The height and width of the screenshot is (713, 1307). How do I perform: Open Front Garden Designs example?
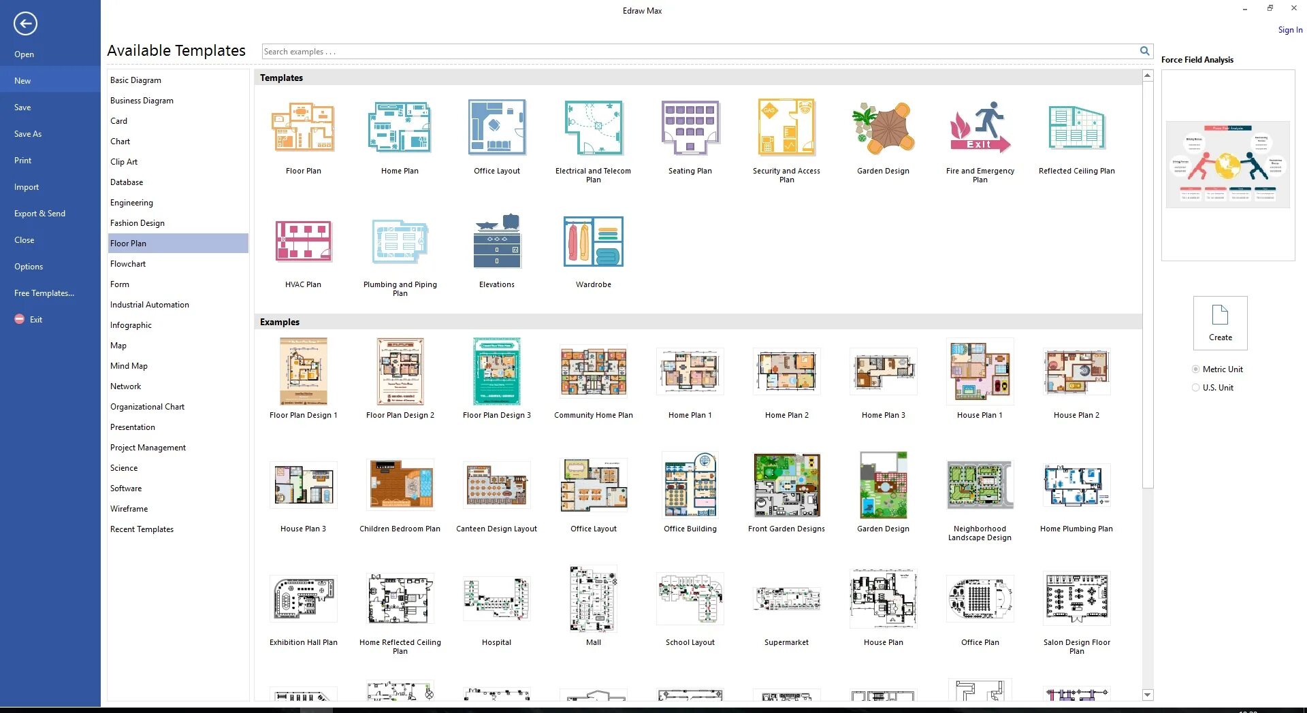pyautogui.click(x=787, y=485)
